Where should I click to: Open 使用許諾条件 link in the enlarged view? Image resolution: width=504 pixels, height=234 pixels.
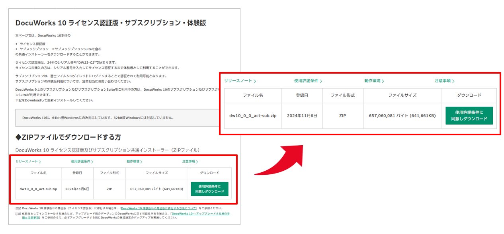[308, 81]
